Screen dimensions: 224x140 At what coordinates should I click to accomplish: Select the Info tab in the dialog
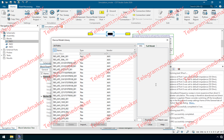pos(141,46)
